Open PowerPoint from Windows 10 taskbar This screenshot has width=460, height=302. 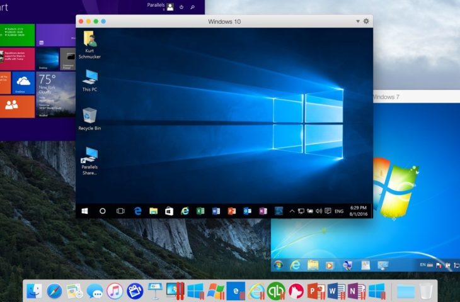(232, 211)
